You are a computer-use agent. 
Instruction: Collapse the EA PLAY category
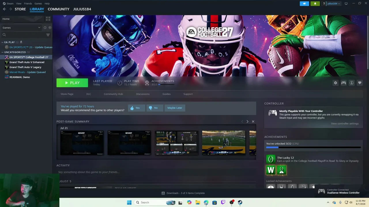click(x=2, y=42)
